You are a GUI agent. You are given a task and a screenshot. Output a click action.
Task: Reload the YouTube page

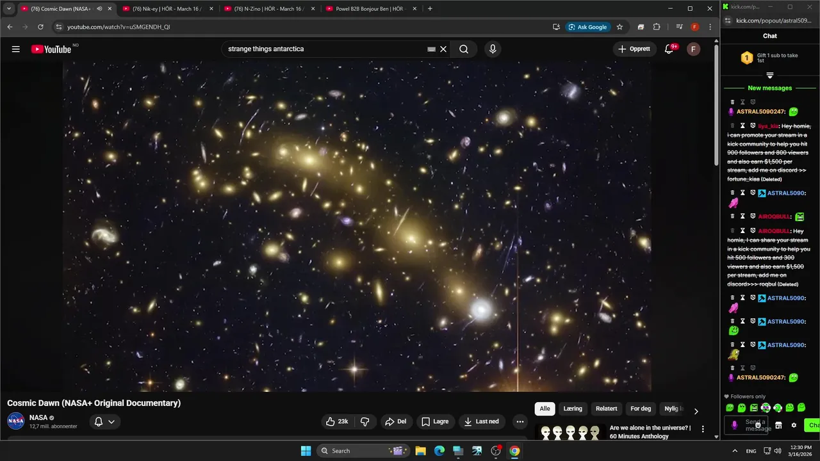click(x=40, y=27)
